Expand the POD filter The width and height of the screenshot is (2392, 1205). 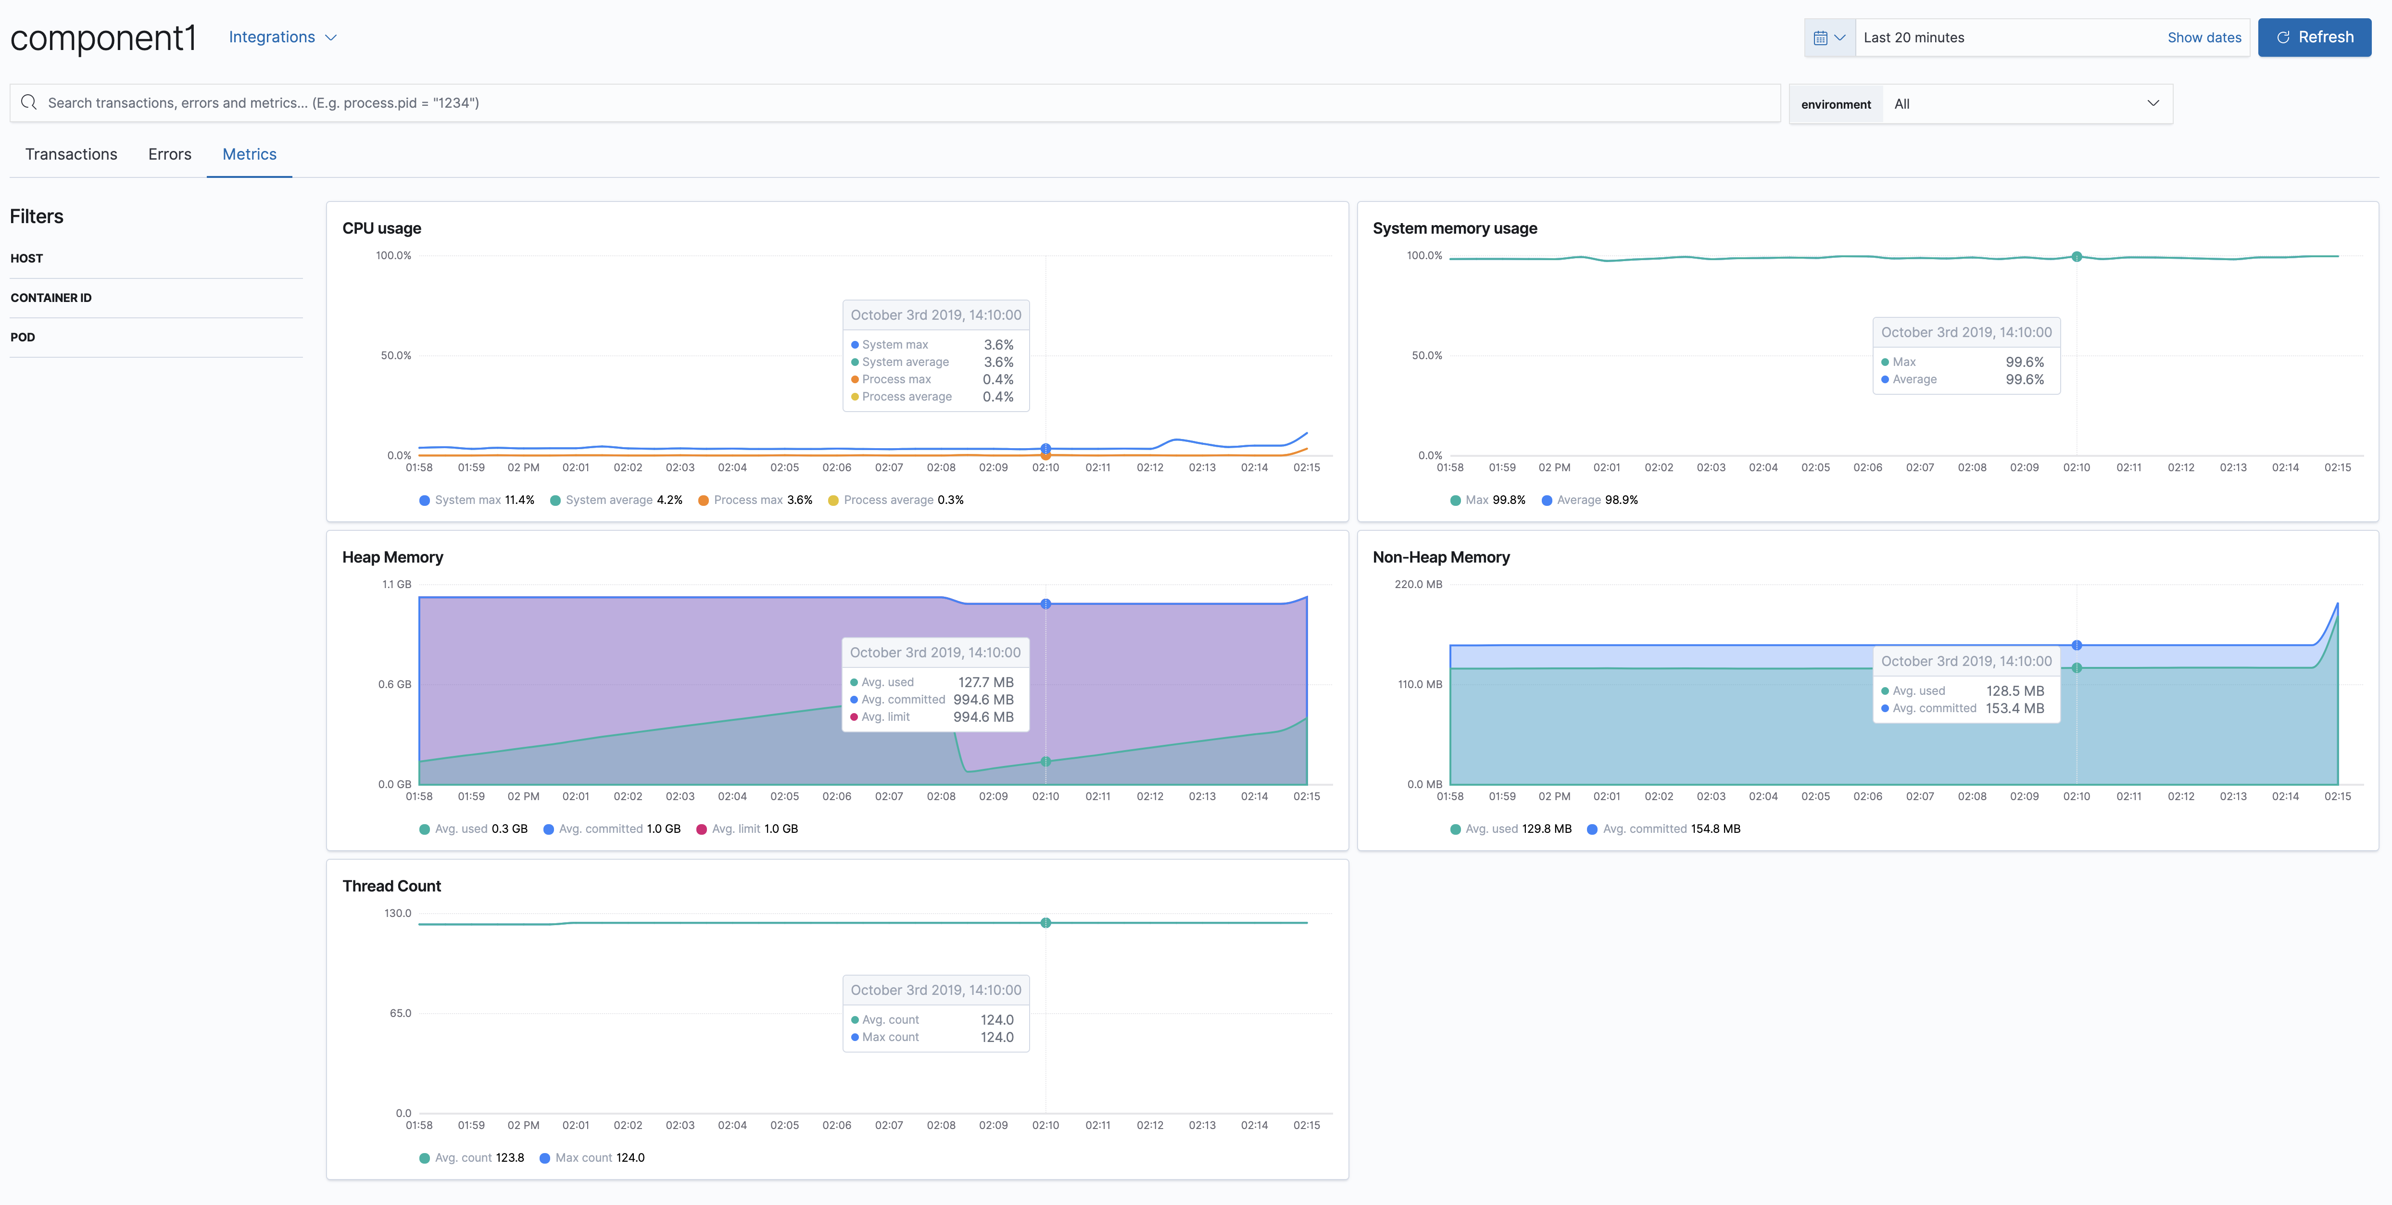tap(23, 337)
